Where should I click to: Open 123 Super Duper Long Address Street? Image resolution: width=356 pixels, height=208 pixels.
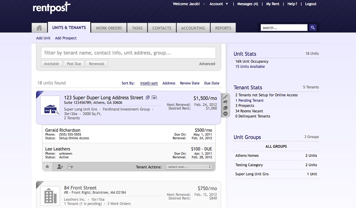point(104,97)
